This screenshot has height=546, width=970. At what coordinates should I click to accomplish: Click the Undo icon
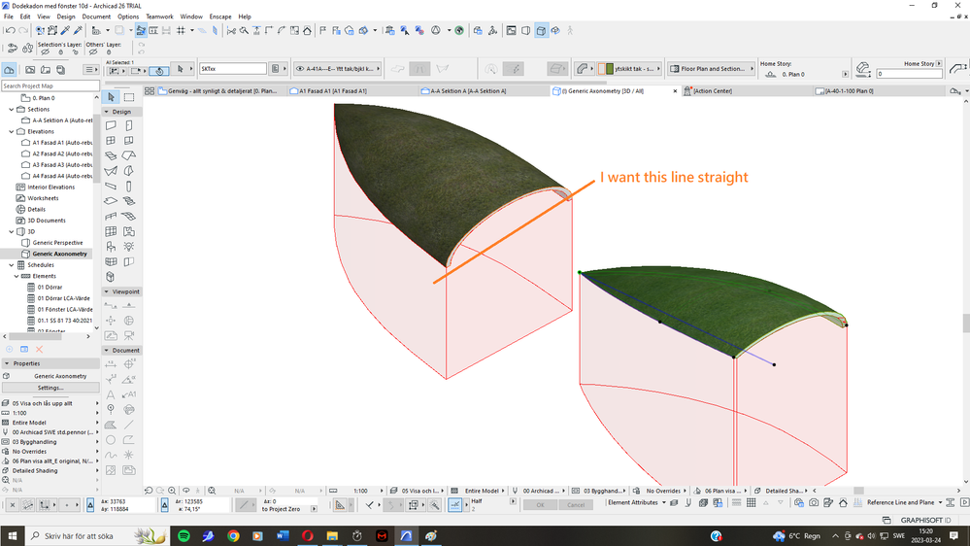coord(10,30)
